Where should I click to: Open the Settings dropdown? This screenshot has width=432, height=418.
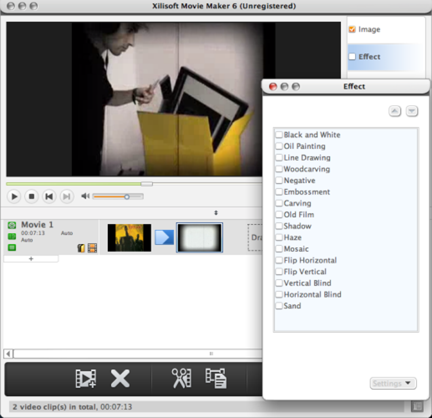coord(393,383)
